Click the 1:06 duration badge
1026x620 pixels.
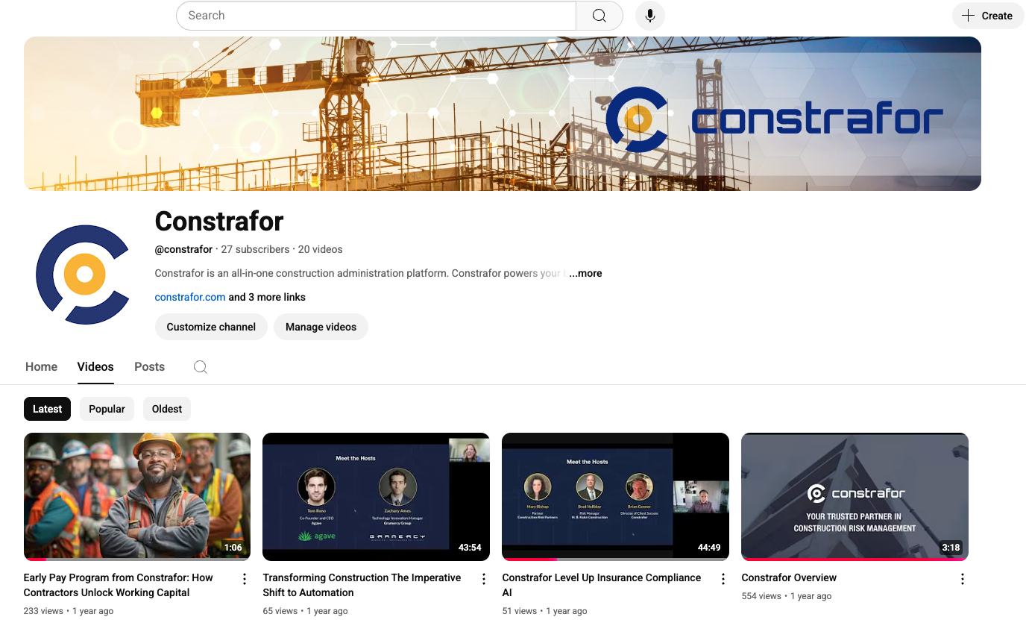[233, 548]
